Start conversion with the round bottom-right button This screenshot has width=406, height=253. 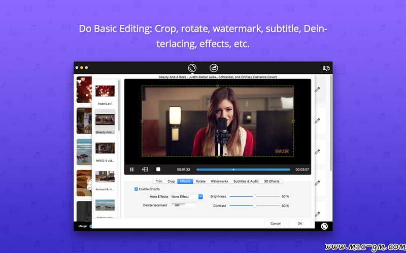pos(324,226)
